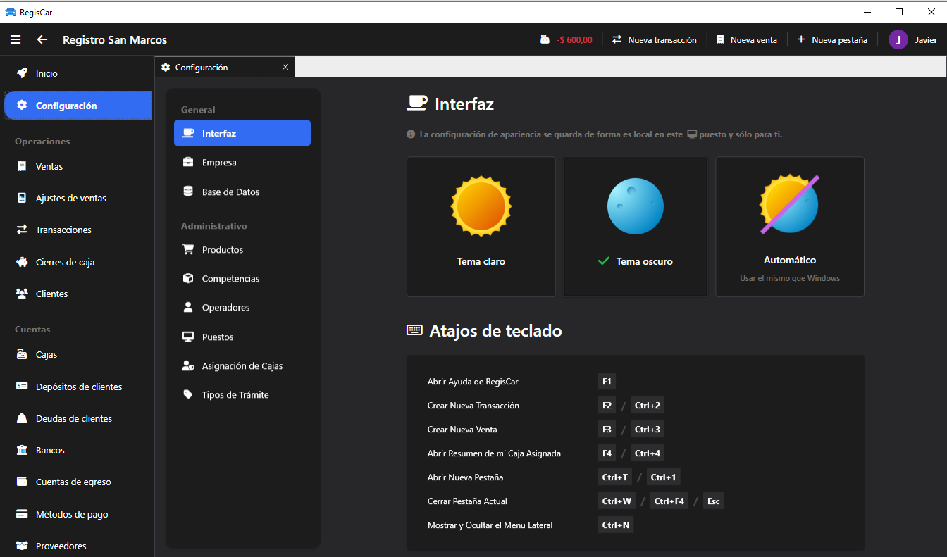
Task: Go back with the left arrow icon
Action: 42,40
